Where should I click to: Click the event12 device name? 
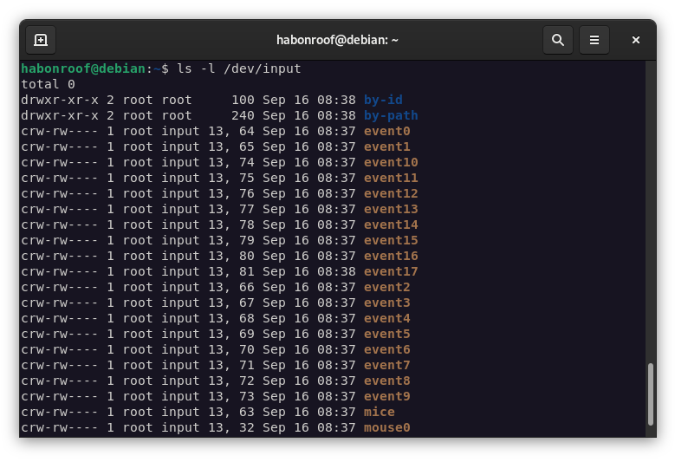pyautogui.click(x=391, y=193)
